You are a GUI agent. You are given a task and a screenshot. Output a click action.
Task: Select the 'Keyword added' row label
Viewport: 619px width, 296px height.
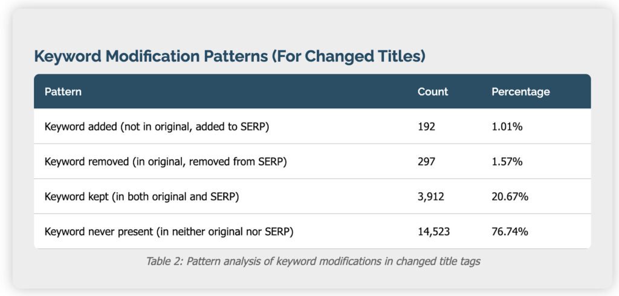tap(157, 127)
